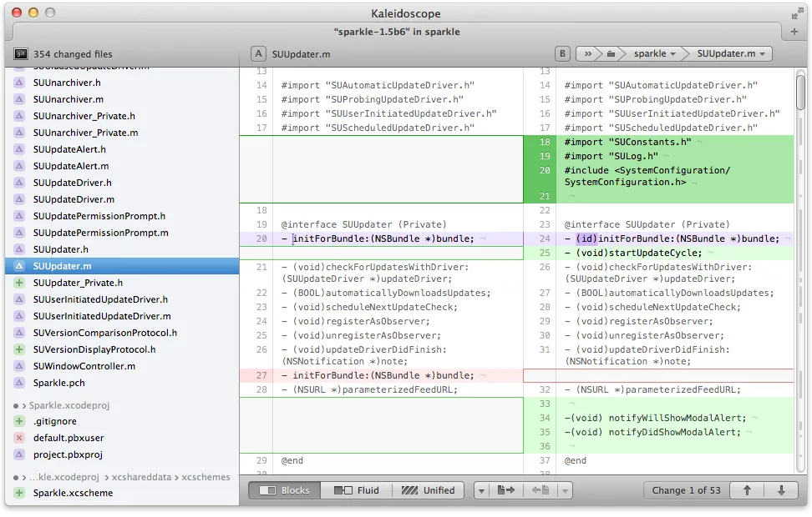Collapse the Sparkle.xcodeproj group
Screen dimensions: 812x517
(24, 406)
